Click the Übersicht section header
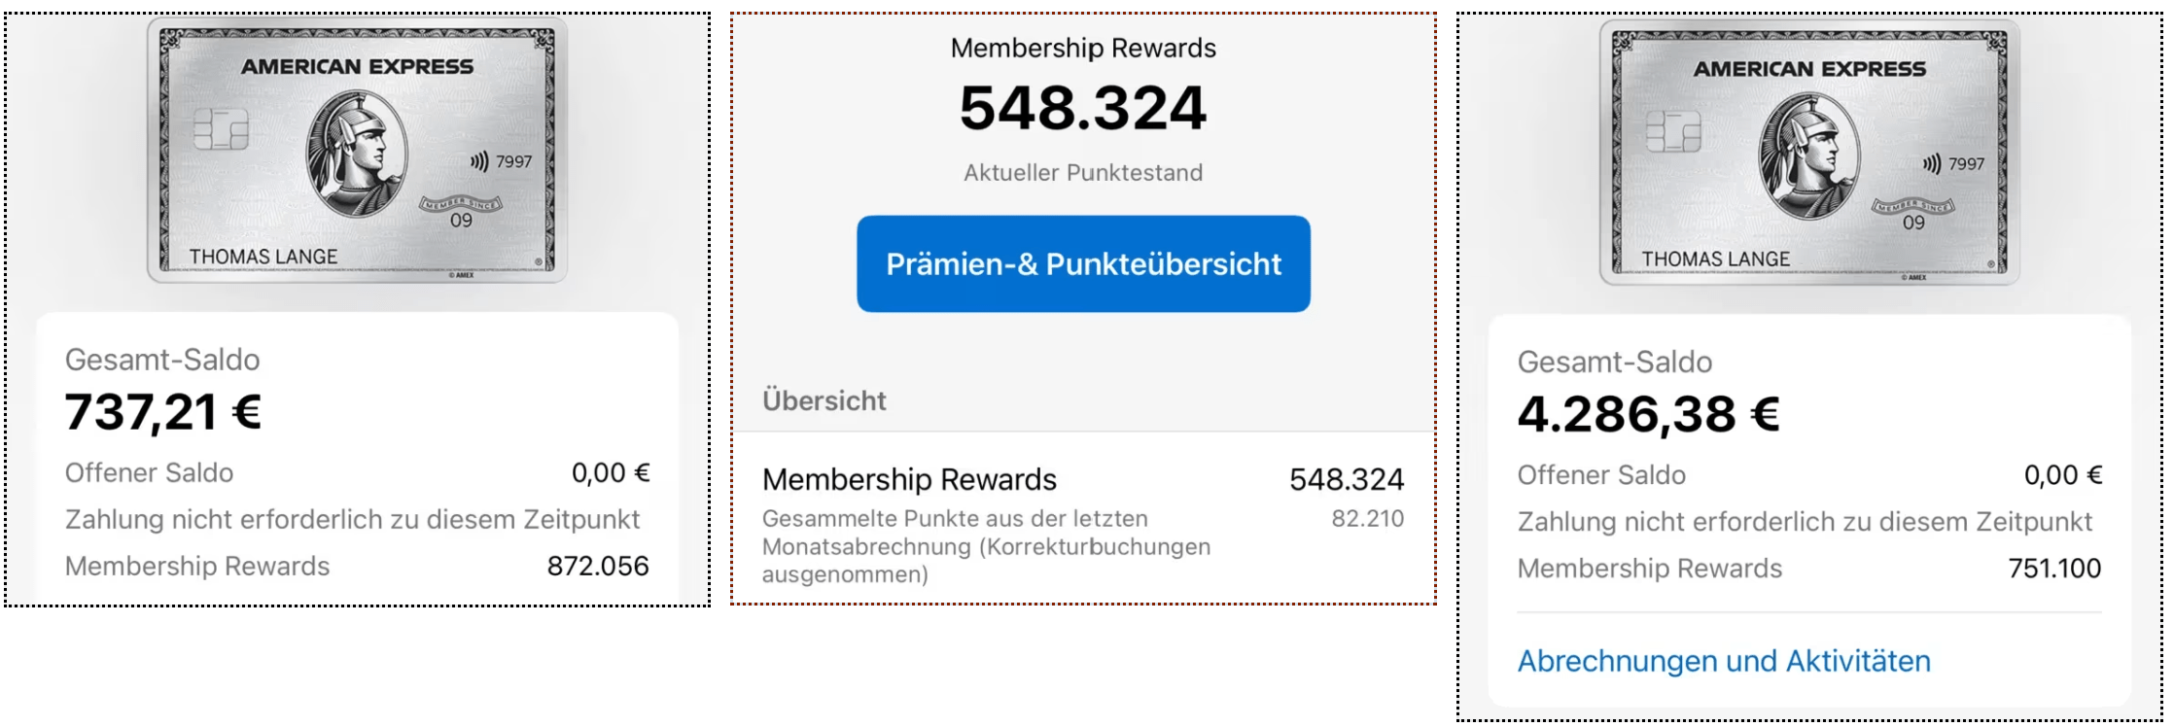This screenshot has height=727, width=2174. (824, 400)
